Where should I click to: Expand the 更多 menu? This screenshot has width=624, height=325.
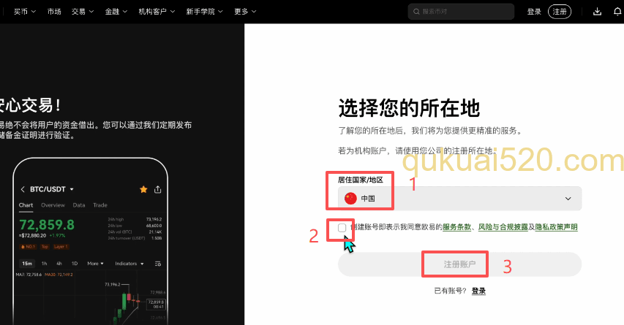245,12
